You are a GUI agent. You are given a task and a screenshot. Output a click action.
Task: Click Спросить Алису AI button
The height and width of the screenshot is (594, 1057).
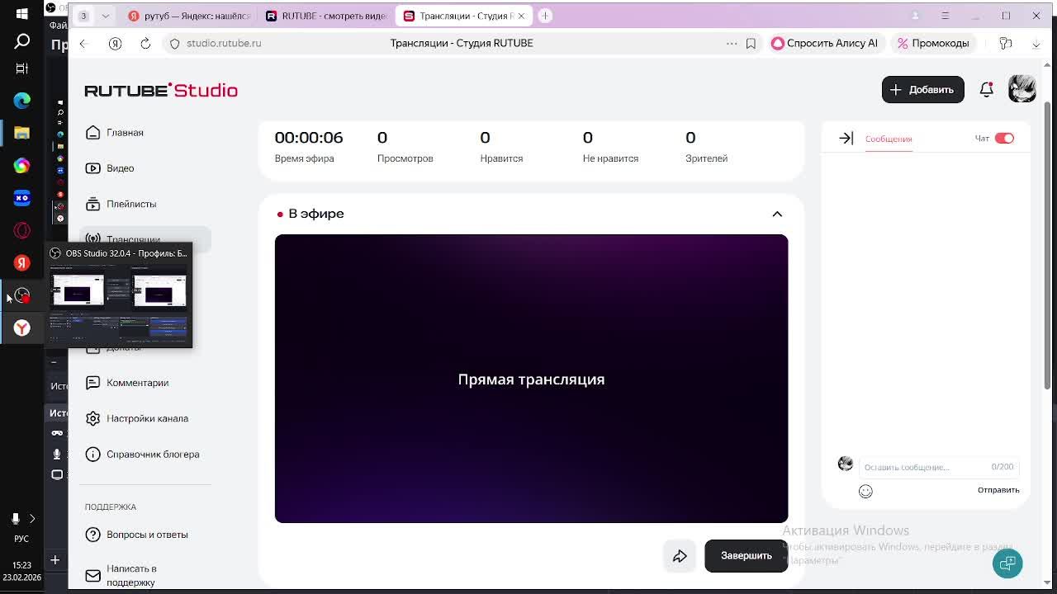coord(825,43)
